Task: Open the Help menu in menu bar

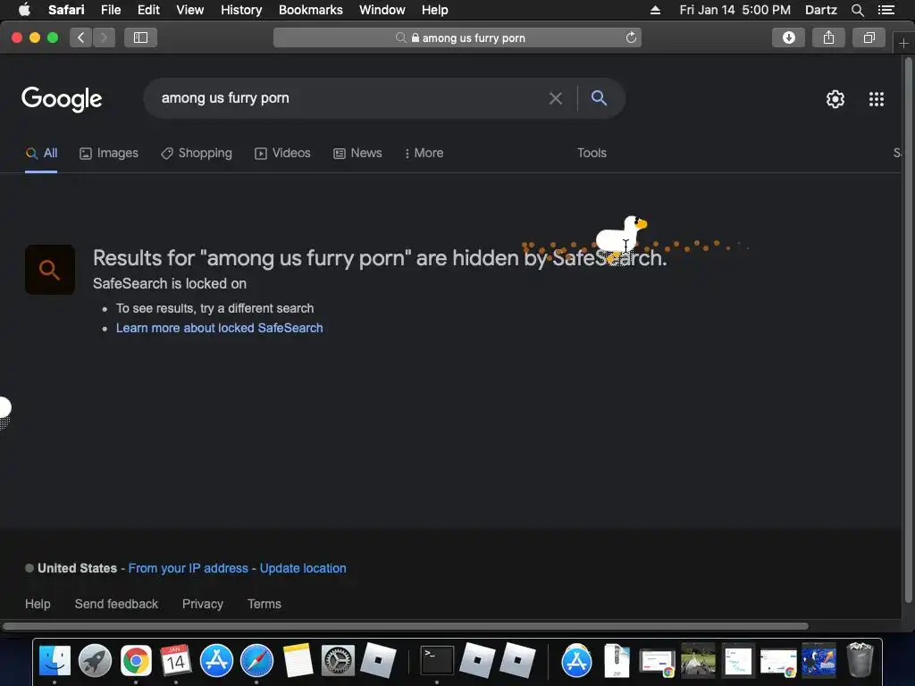Action: pos(435,10)
